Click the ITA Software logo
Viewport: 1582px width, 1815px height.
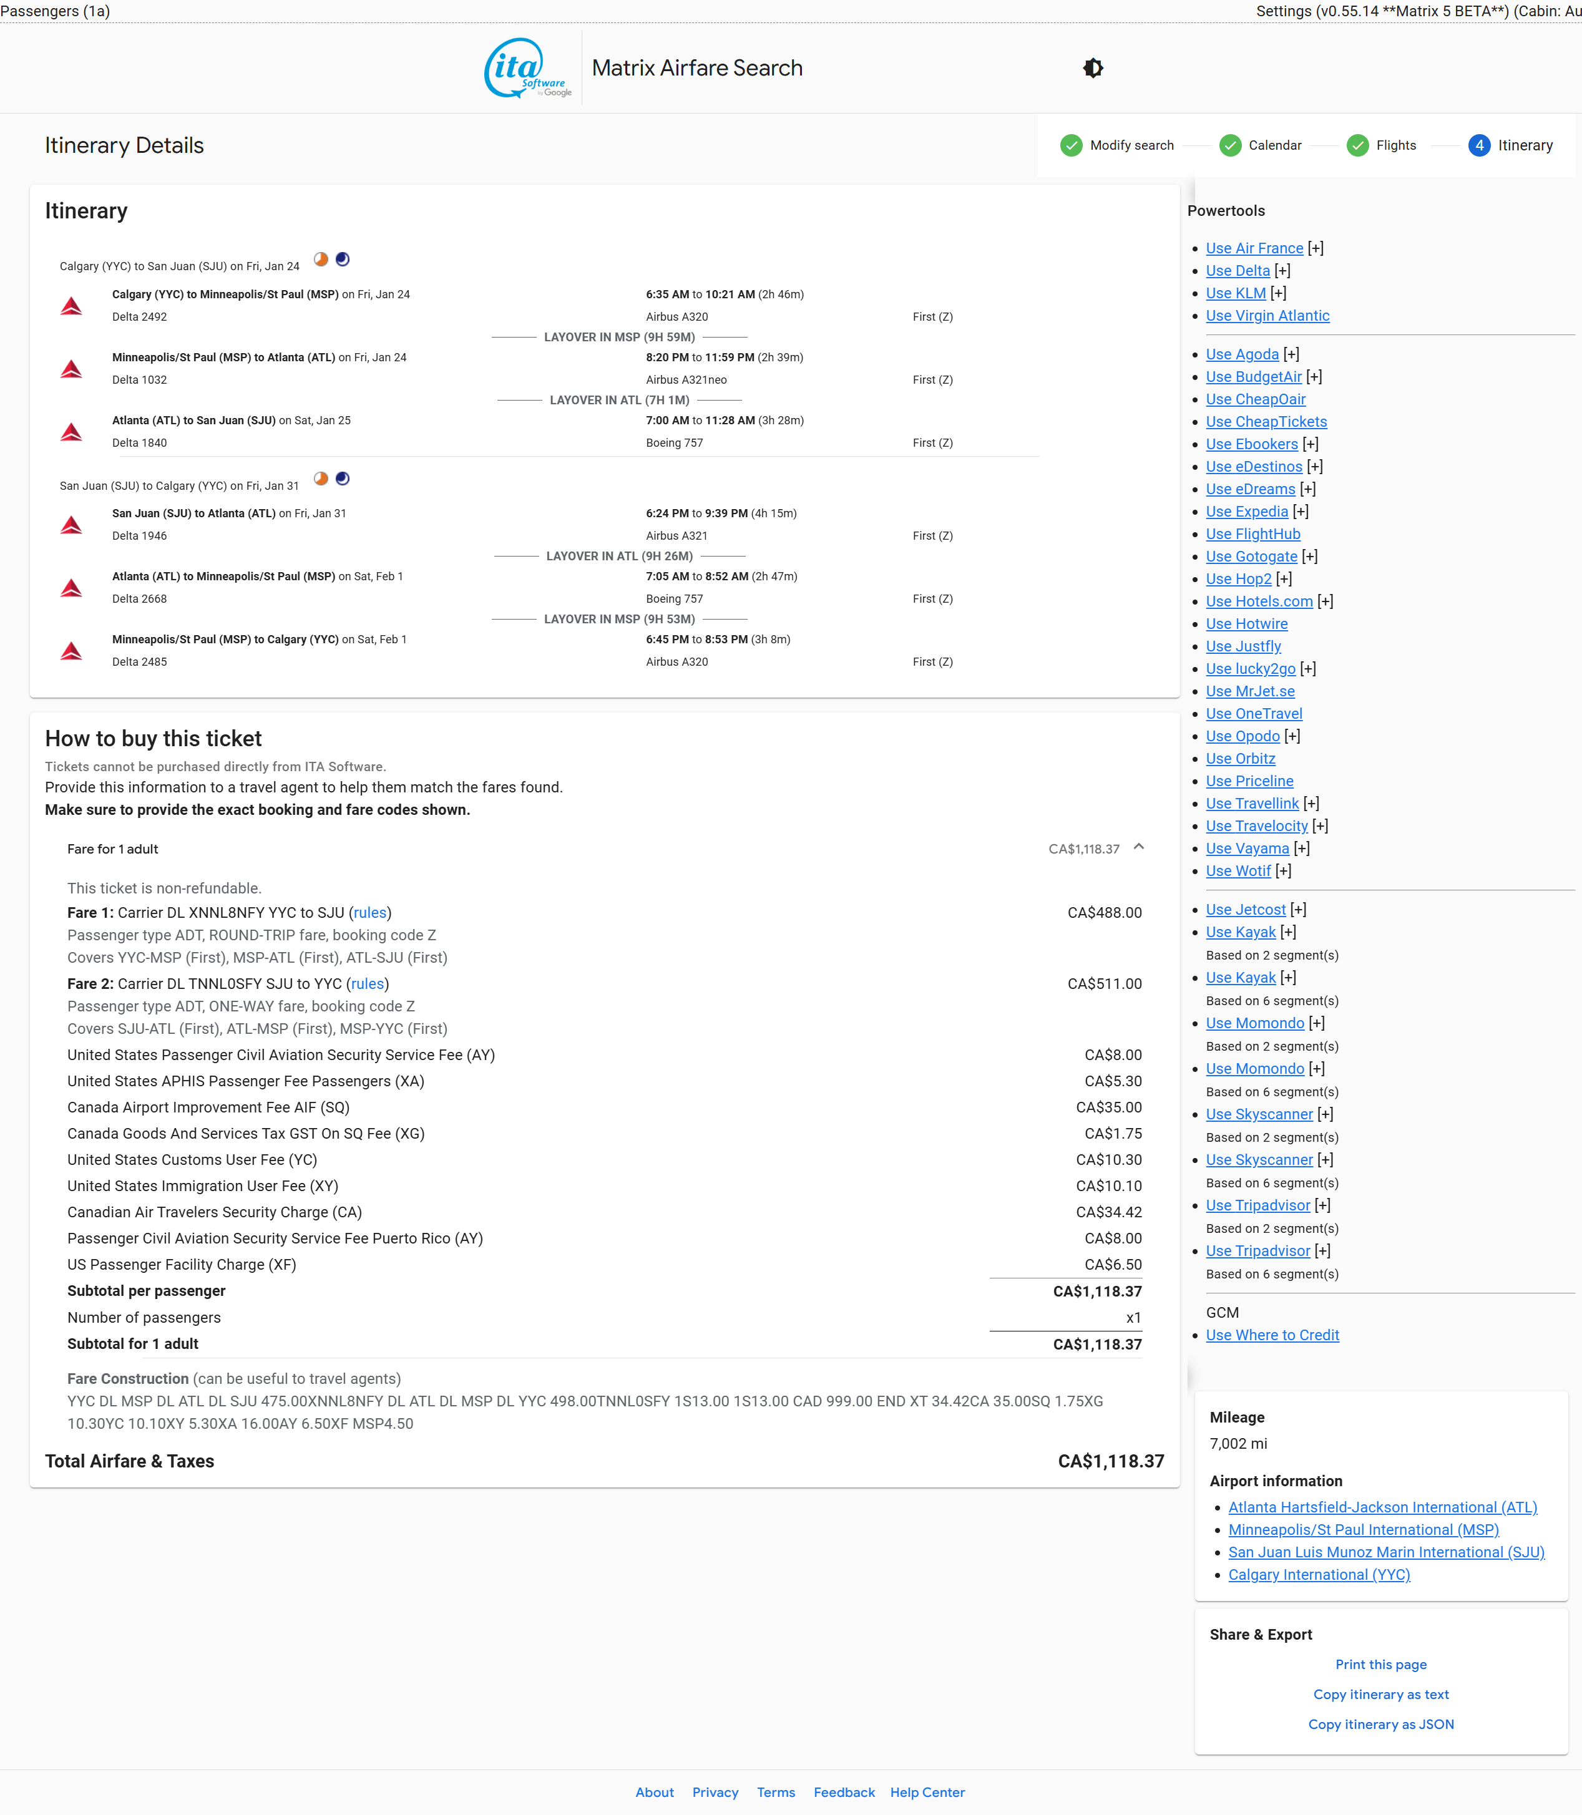click(x=527, y=68)
